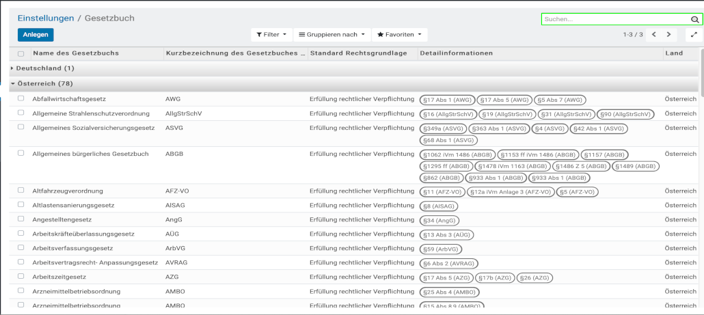Image resolution: width=704 pixels, height=315 pixels.
Task: Go to next page arrow
Action: click(668, 34)
